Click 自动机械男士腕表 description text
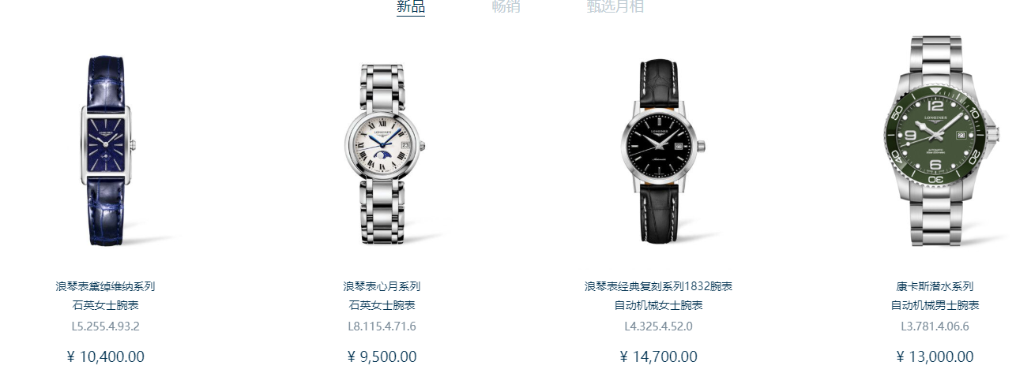The image size is (1016, 373). (935, 305)
